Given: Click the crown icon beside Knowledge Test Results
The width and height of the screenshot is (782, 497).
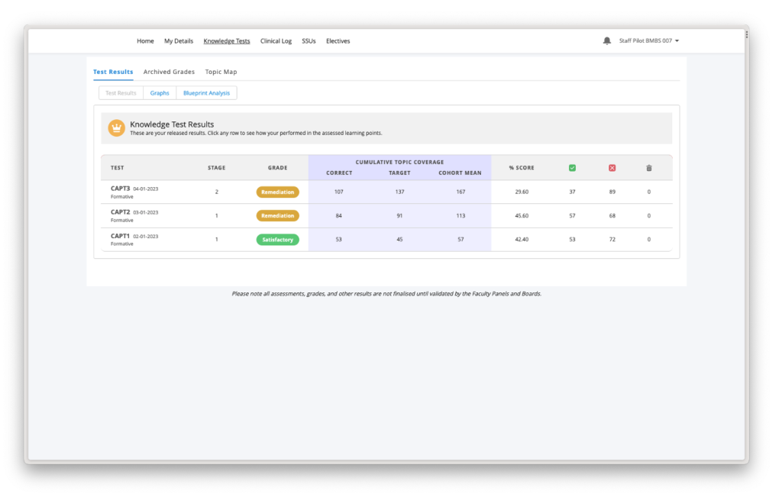Looking at the screenshot, I should [x=115, y=127].
